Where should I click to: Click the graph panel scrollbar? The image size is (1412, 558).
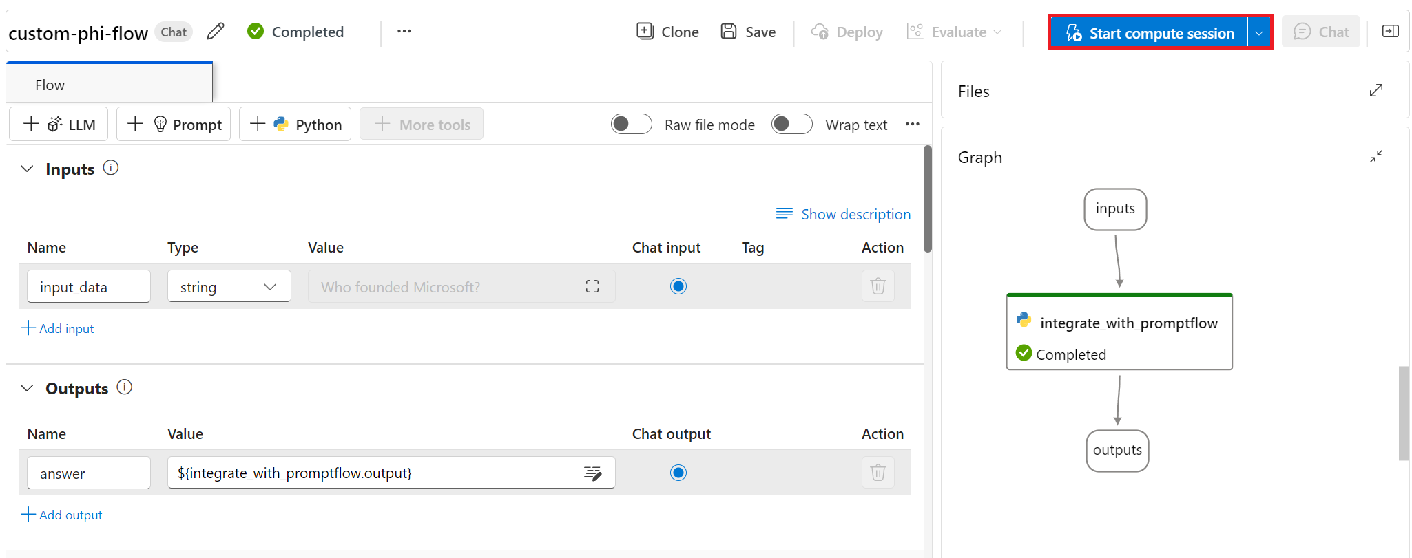1404,413
